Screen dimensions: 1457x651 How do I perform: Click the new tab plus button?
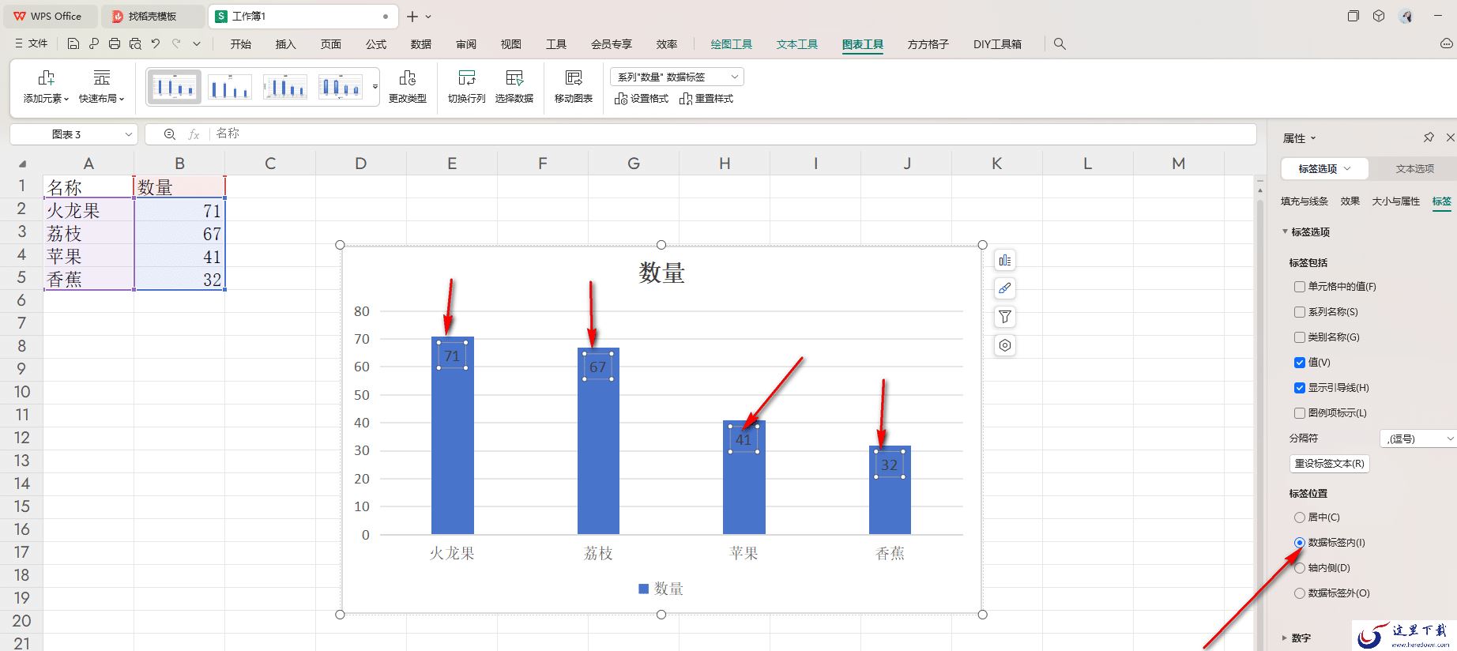point(412,16)
